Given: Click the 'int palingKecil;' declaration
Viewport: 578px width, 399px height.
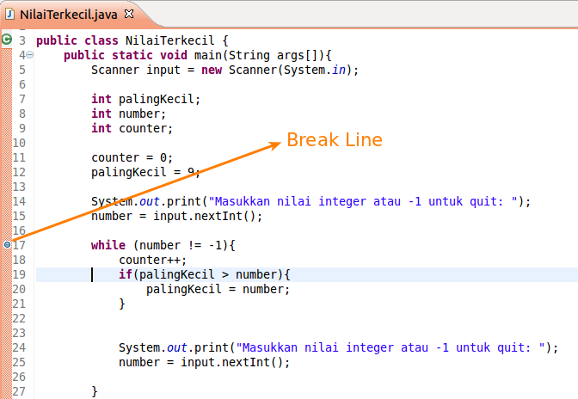Looking at the screenshot, I should coord(145,99).
